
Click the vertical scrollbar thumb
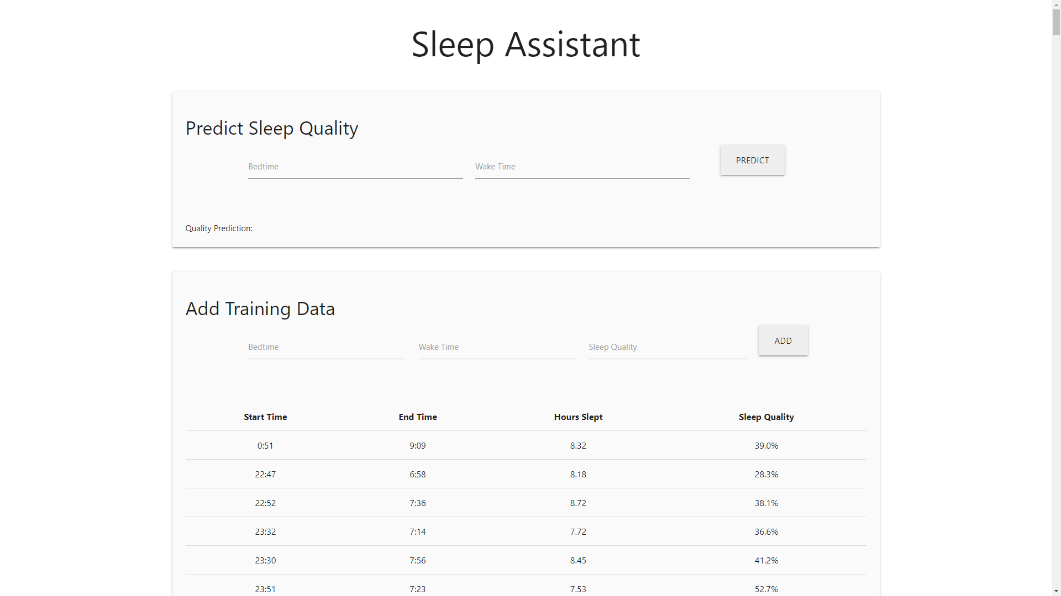[1056, 22]
